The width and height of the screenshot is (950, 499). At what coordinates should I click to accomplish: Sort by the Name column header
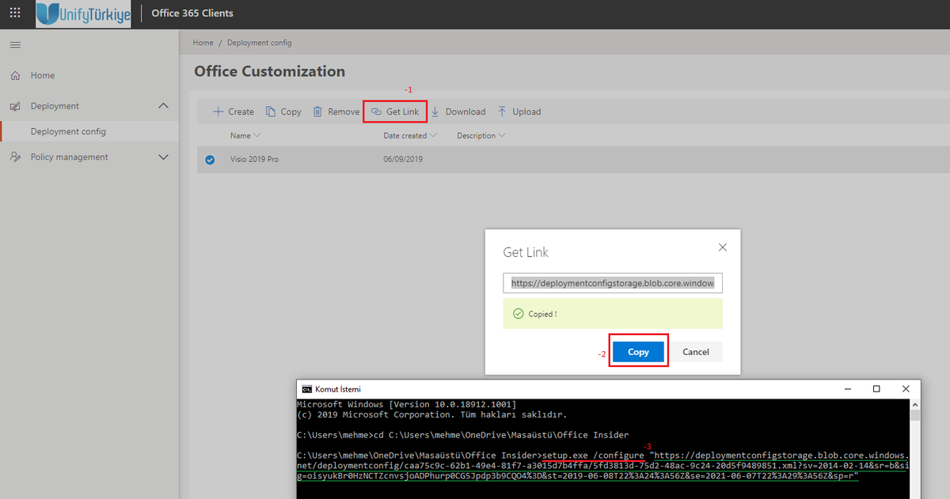(240, 136)
